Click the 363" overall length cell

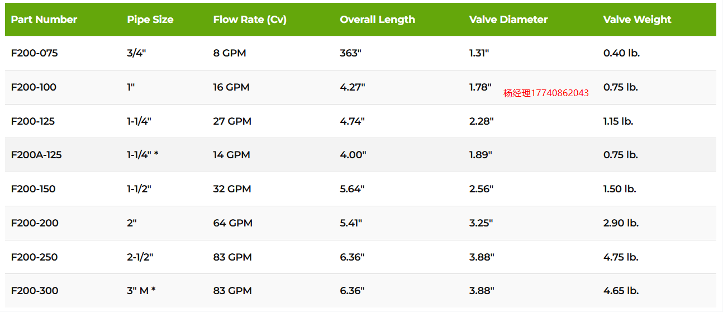click(x=351, y=53)
